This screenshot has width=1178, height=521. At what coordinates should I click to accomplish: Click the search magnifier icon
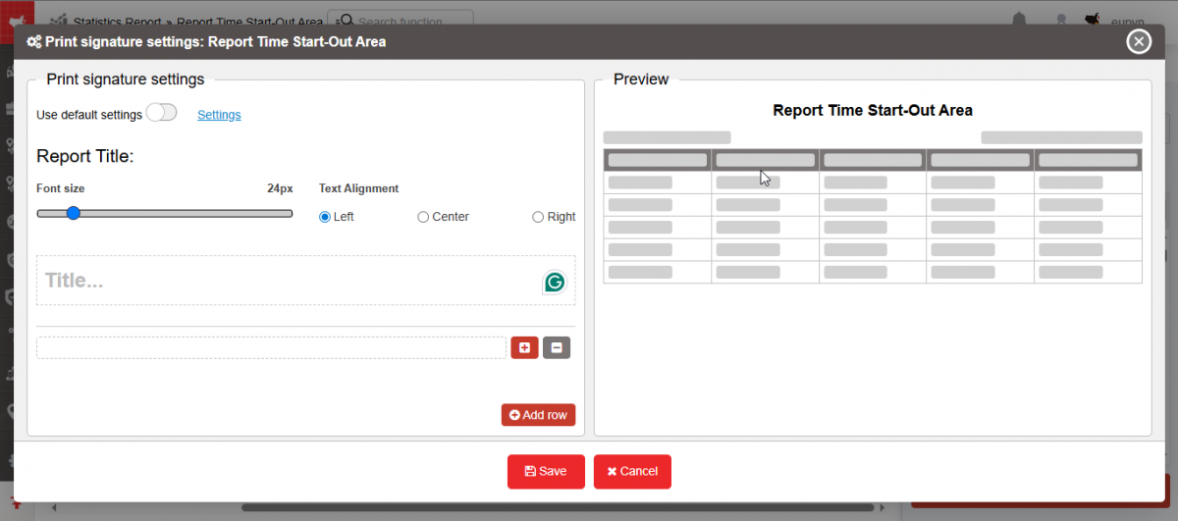[346, 21]
